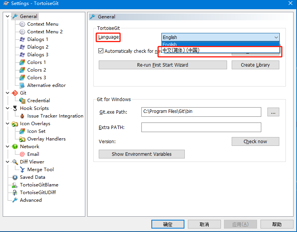Click the Check now button
The image size is (297, 232).
tap(256, 141)
